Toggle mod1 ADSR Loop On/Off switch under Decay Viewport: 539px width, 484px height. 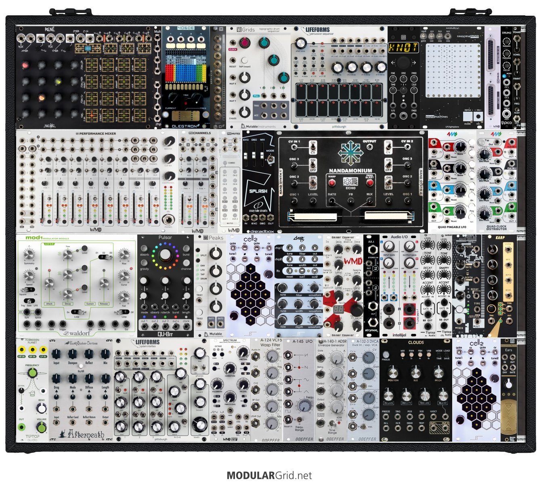point(79,312)
